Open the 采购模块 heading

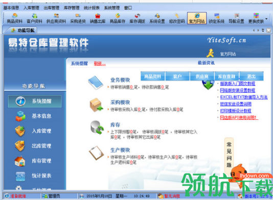click(x=120, y=103)
